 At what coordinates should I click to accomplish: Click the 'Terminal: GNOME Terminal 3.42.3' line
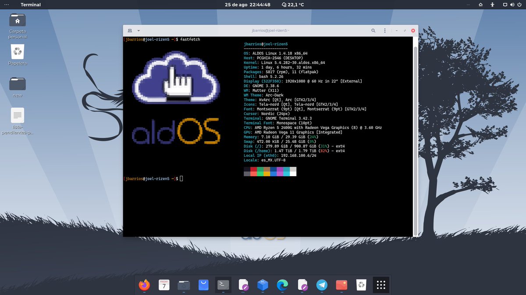pyautogui.click(x=277, y=118)
